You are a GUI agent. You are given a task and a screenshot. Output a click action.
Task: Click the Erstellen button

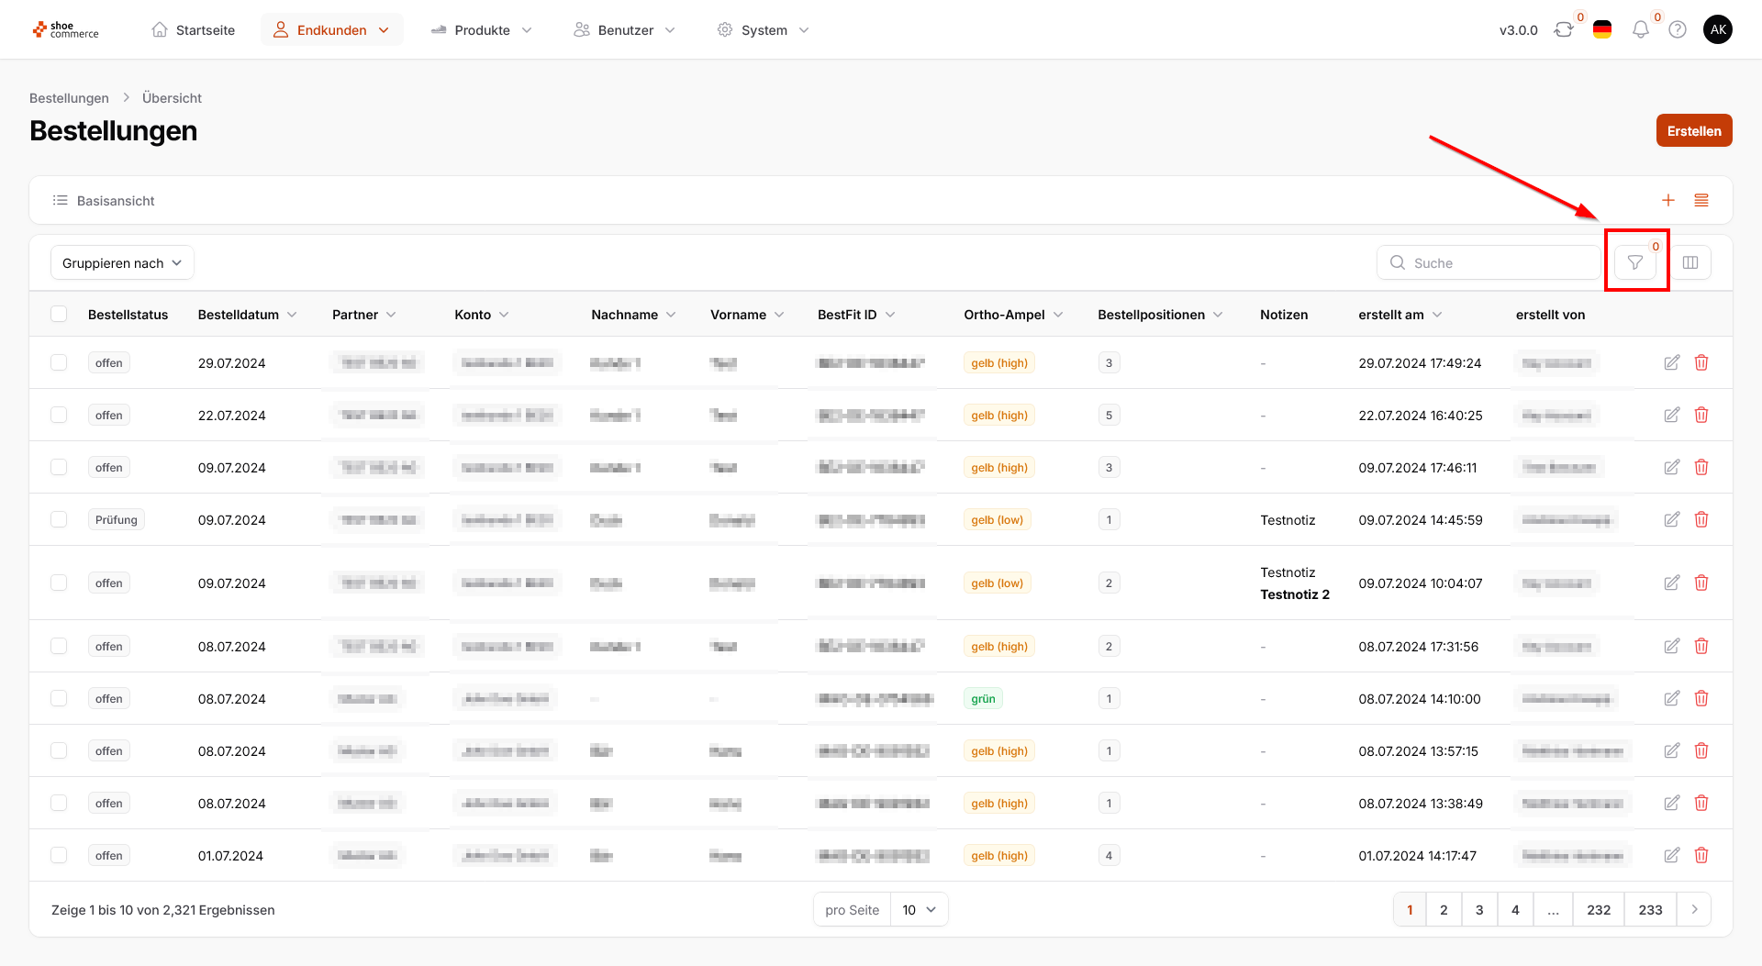[x=1693, y=131]
